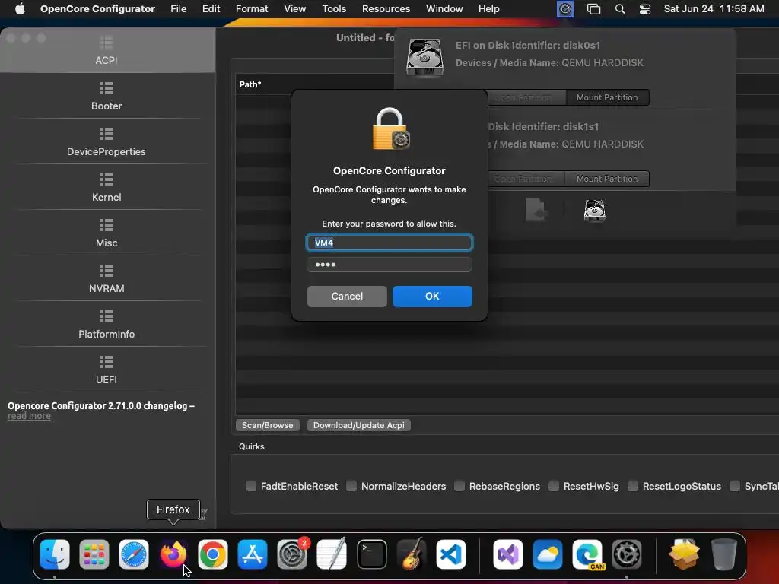Open Microsoft Edge Canary from the Dock
Image resolution: width=779 pixels, height=584 pixels.
587,554
